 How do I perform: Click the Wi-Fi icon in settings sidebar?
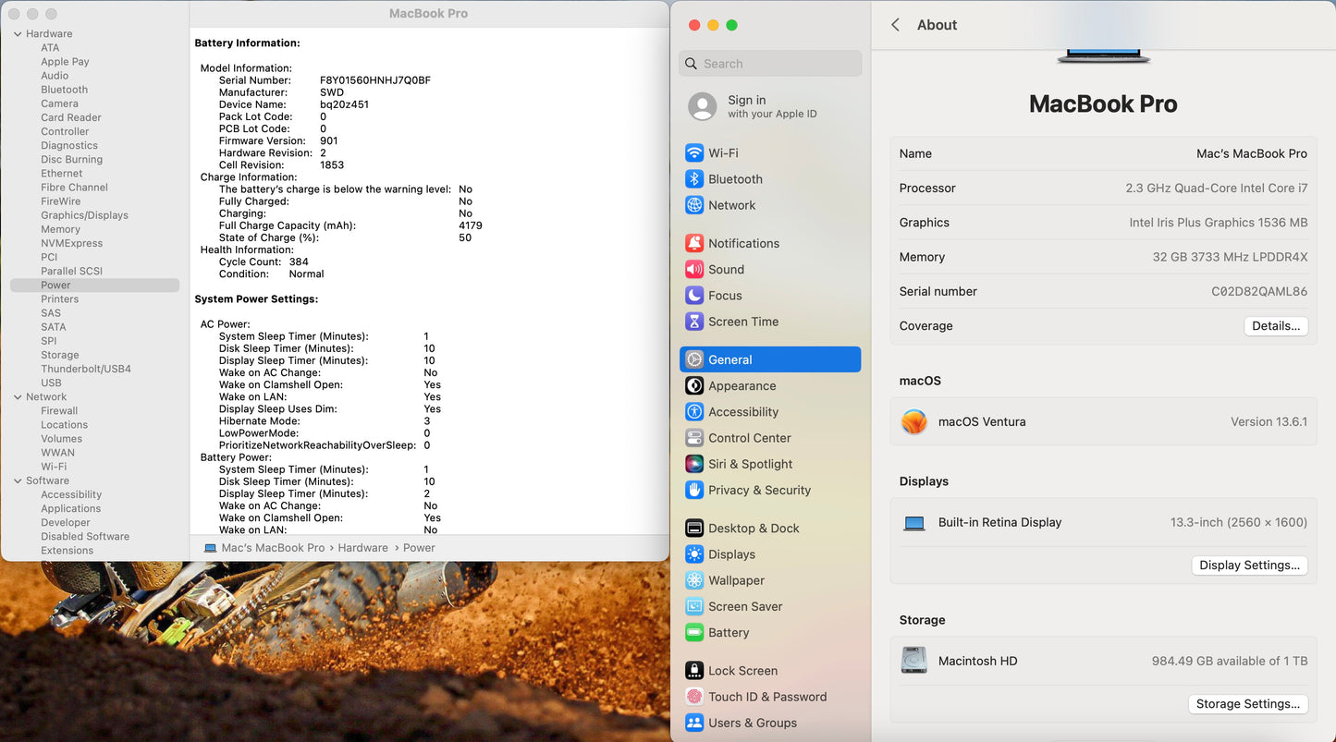[694, 153]
